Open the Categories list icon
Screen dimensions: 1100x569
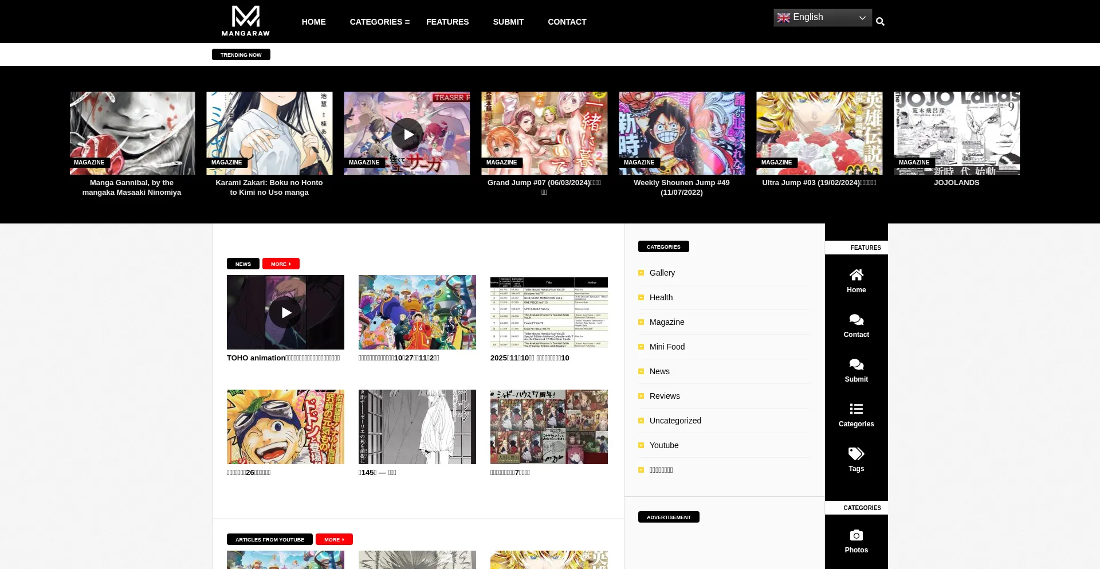pos(856,409)
